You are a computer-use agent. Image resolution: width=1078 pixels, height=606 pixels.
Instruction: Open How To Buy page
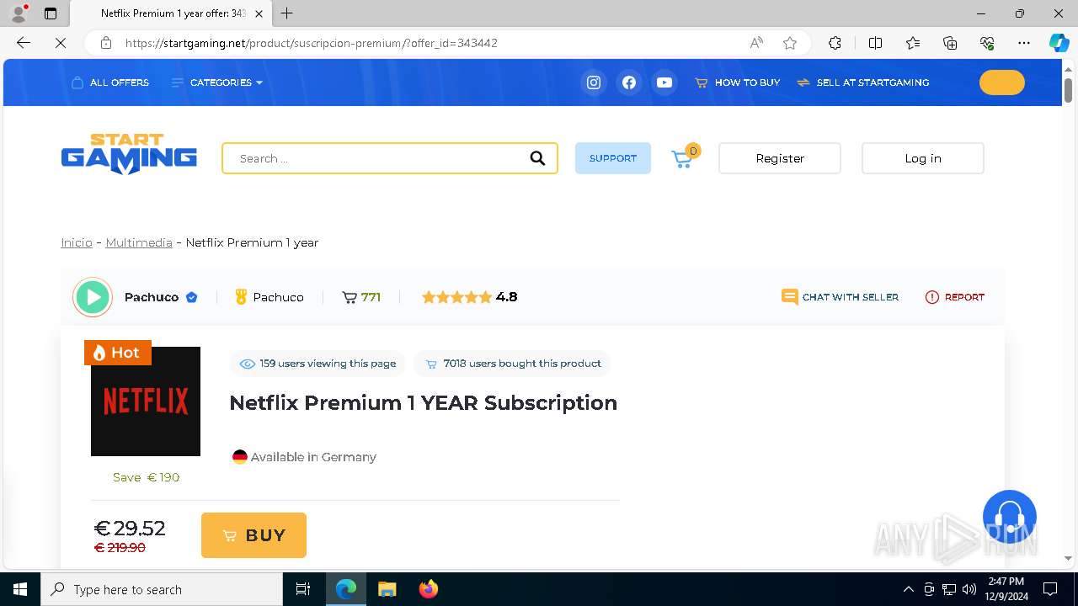(x=738, y=82)
